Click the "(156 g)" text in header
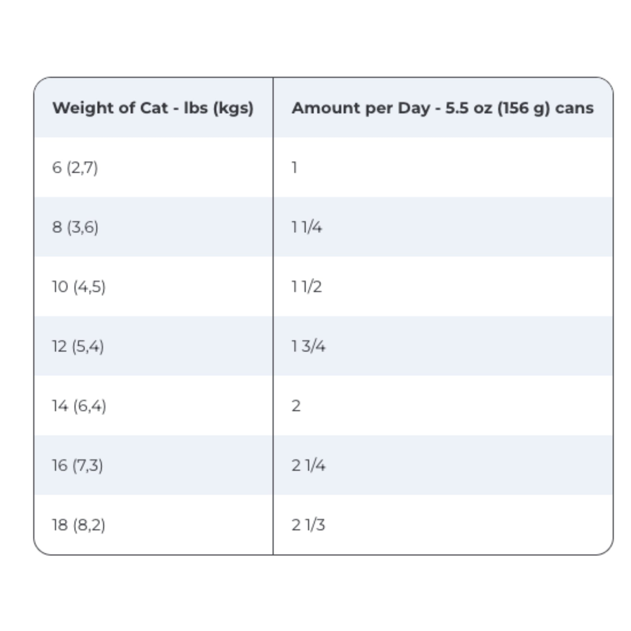 [523, 108]
